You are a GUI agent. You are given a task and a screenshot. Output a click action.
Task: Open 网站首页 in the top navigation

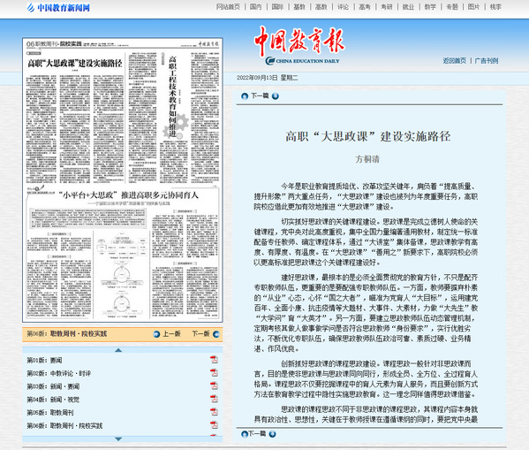coord(228,7)
